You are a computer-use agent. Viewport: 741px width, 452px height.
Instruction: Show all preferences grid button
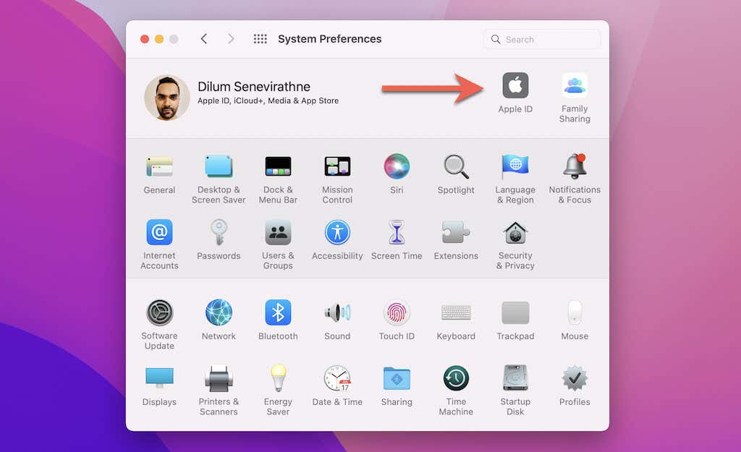(260, 39)
